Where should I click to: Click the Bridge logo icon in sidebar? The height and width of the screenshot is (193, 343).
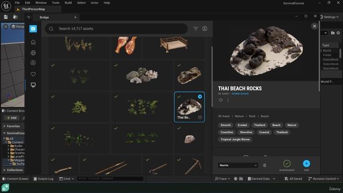[33, 28]
